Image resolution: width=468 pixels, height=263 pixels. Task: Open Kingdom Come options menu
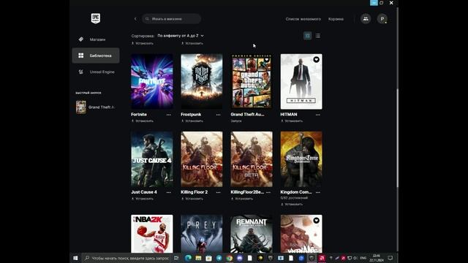[x=318, y=192]
